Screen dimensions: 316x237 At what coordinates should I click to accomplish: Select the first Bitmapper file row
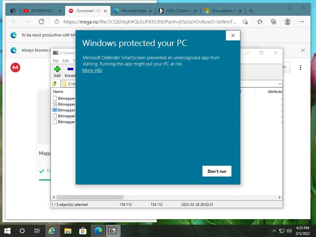pos(64,98)
